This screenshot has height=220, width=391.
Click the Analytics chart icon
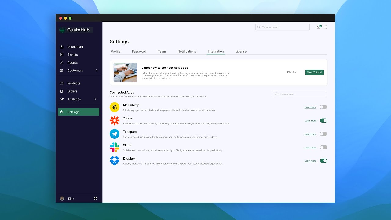pos(62,99)
